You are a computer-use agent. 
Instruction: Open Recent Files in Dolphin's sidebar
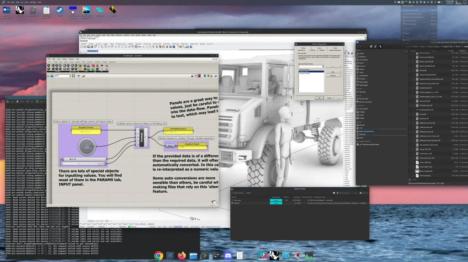pyautogui.click(x=363, y=99)
